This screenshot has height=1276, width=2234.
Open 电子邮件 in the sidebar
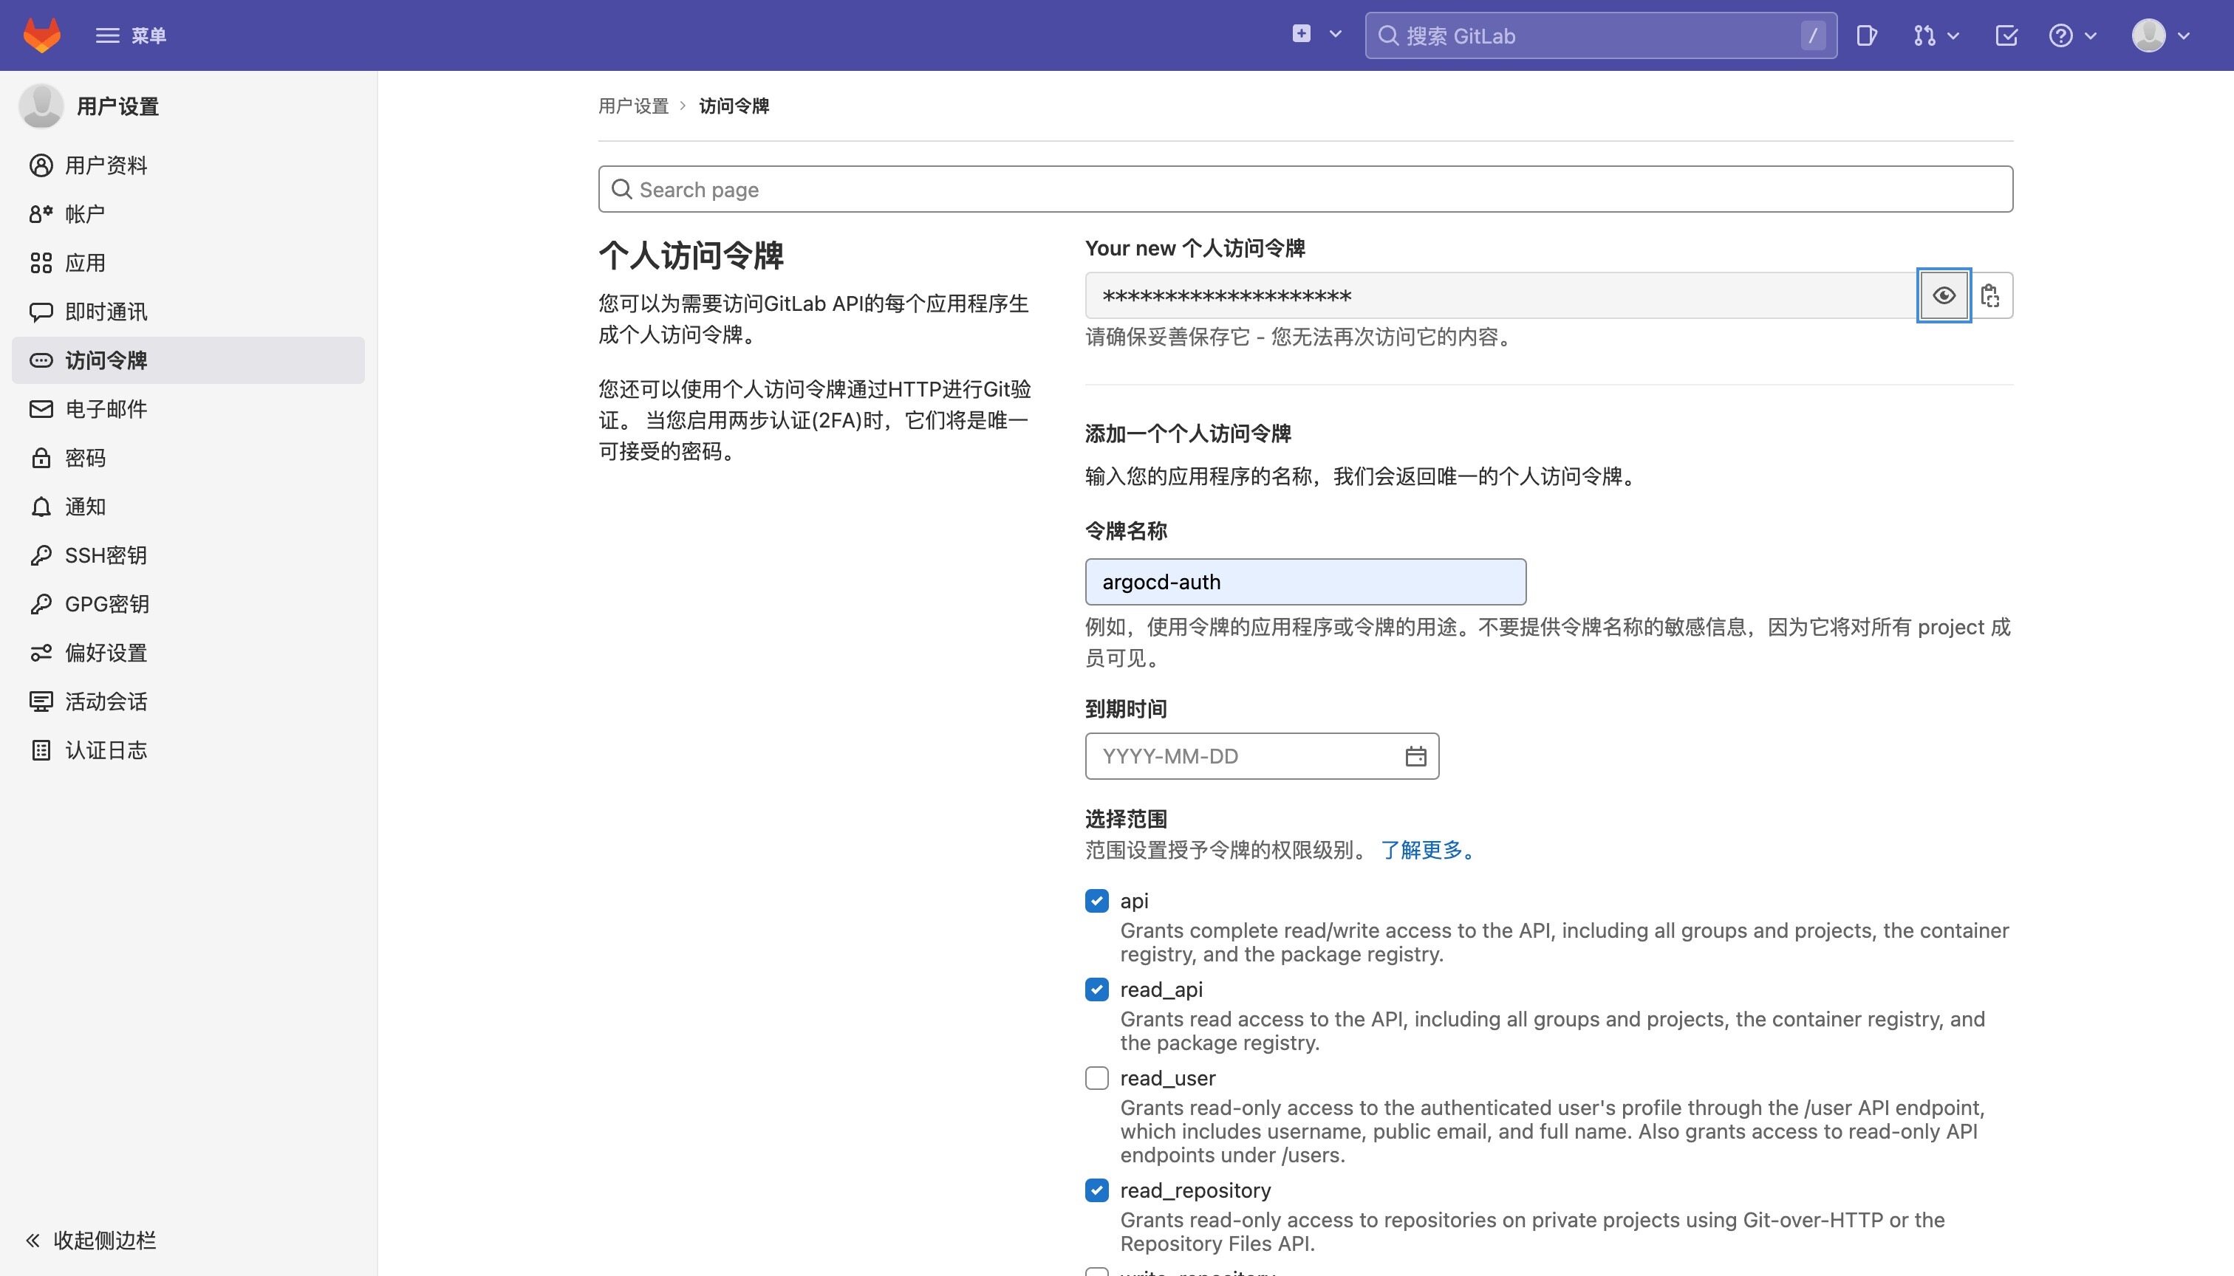188,408
